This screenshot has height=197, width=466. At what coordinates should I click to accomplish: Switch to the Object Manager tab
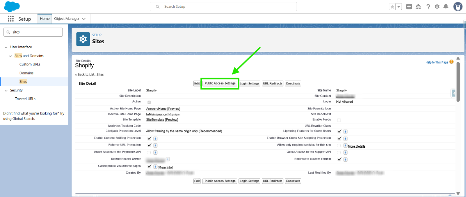click(x=67, y=18)
